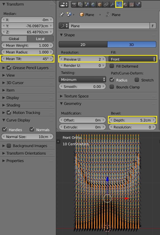Switch curve shape to 2D
This screenshot has width=160, height=235.
click(83, 45)
